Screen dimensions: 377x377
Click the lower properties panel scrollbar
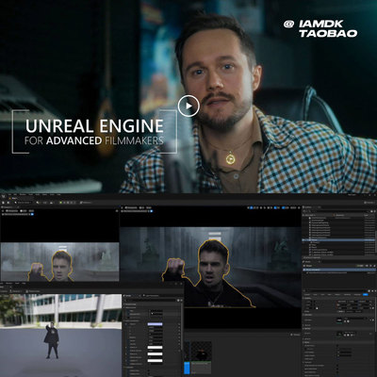click(x=182, y=326)
